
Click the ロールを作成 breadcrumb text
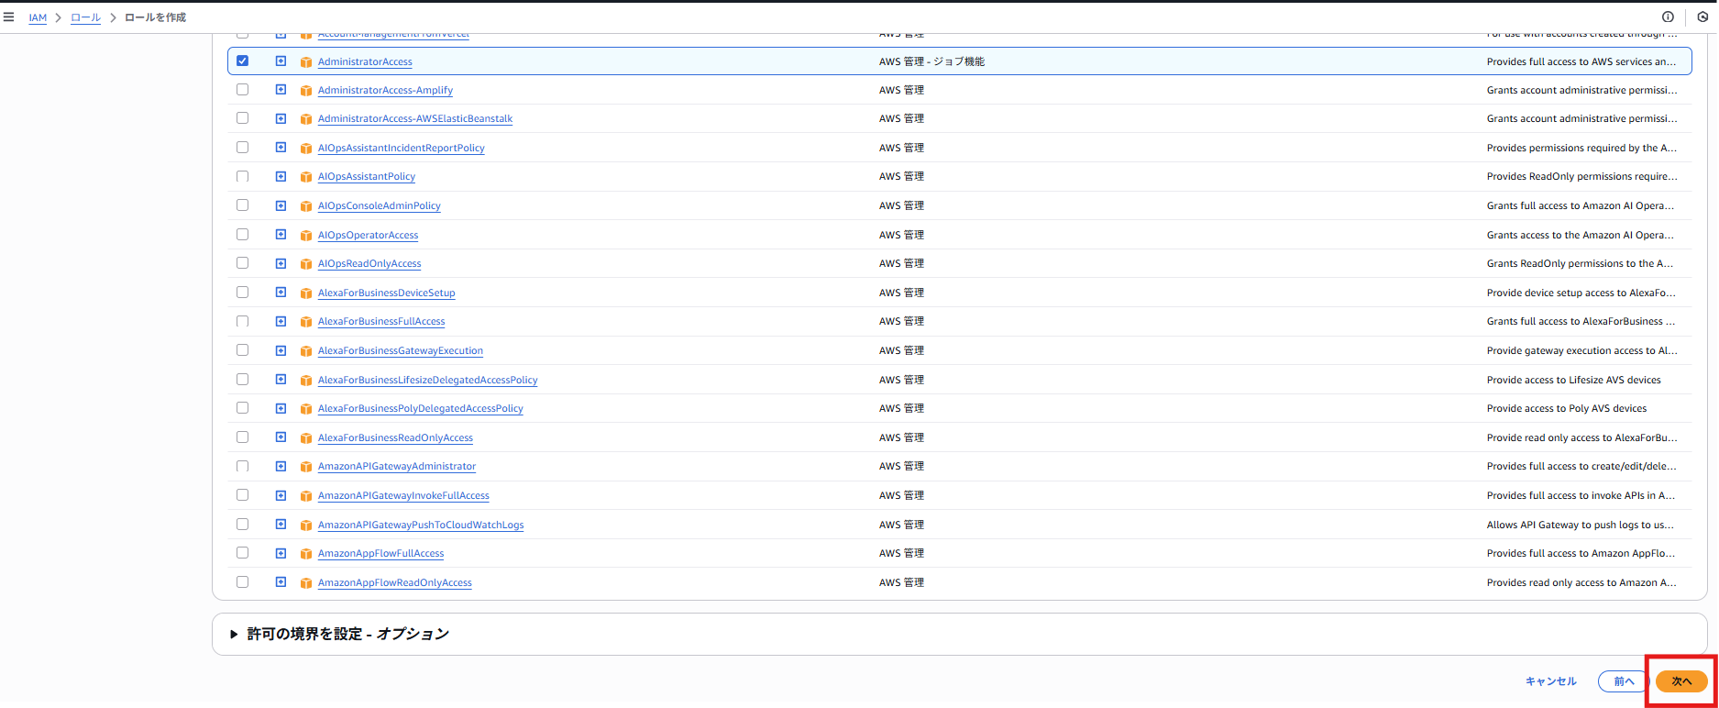point(155,17)
